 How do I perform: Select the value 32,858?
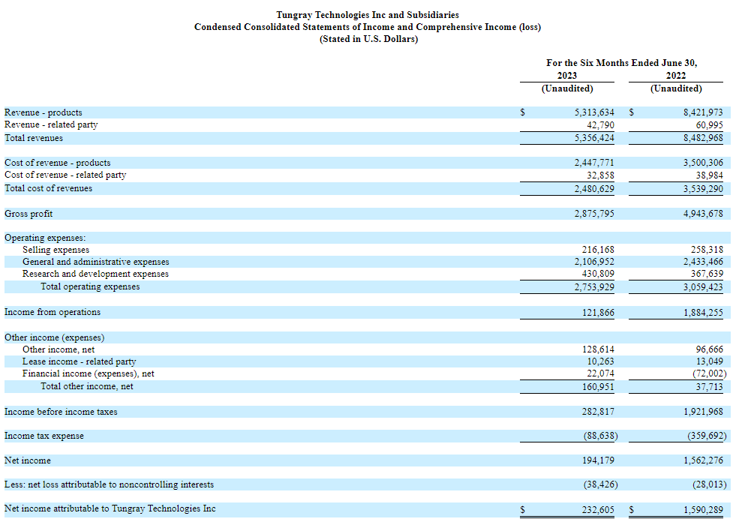600,175
